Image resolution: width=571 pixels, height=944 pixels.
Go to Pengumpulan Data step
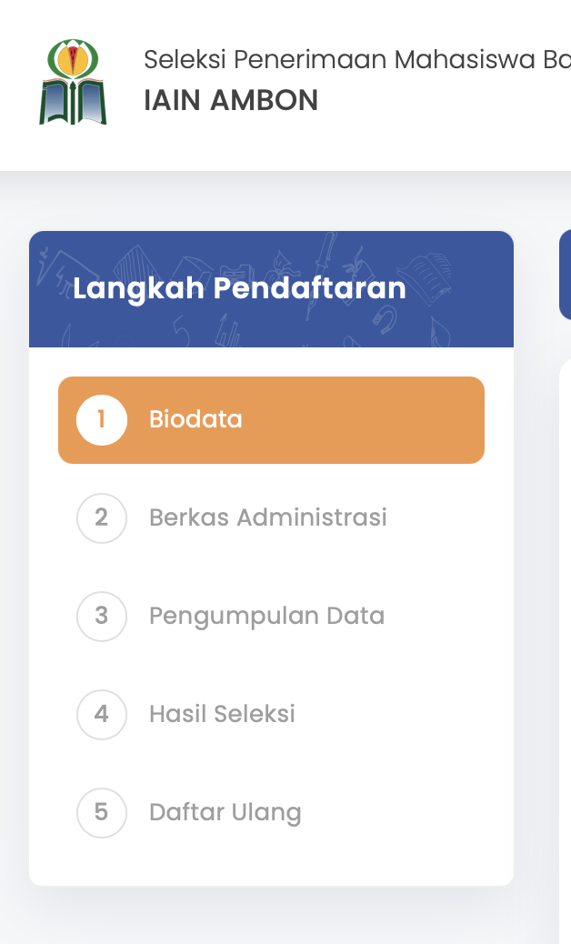click(266, 617)
